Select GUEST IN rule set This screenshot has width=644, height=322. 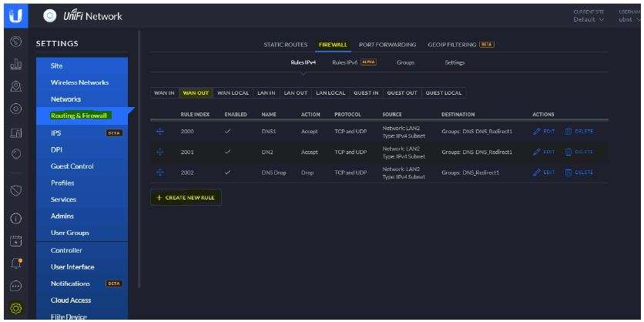(366, 93)
